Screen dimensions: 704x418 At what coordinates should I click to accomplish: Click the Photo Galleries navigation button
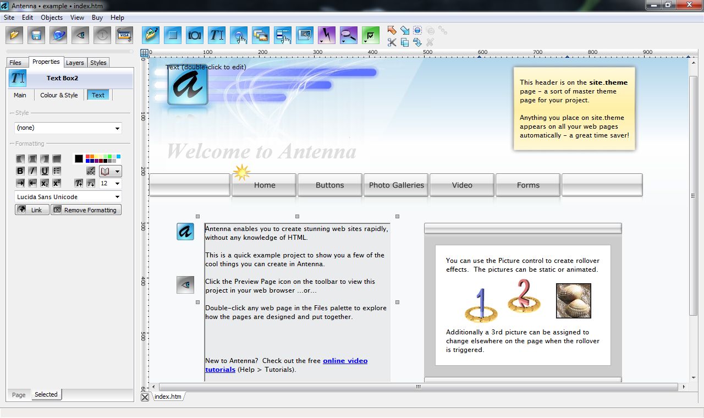[x=396, y=185]
